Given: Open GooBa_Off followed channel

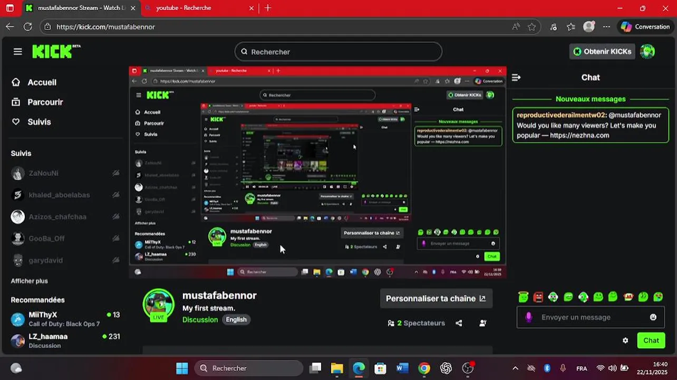Looking at the screenshot, I should 65,239.
